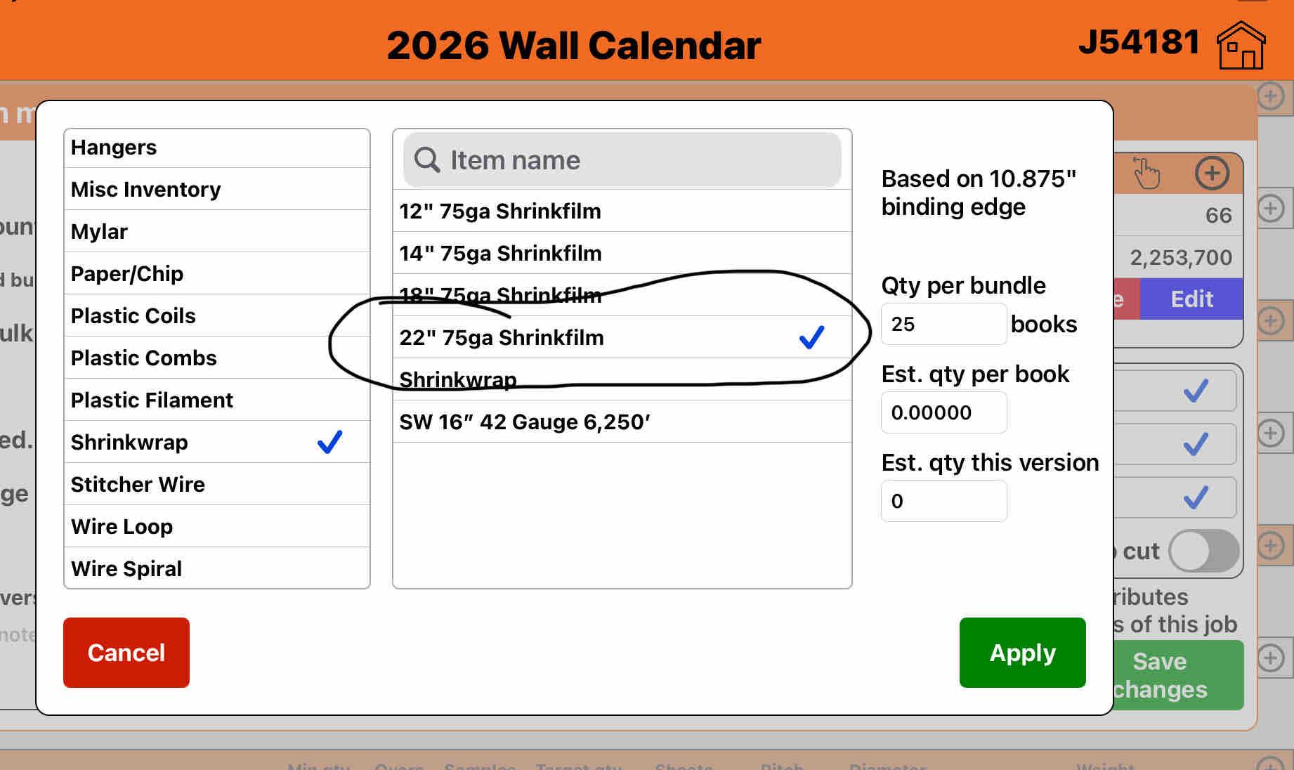This screenshot has width=1294, height=770.
Task: Tap the hand pointer icon
Action: pos(1146,173)
